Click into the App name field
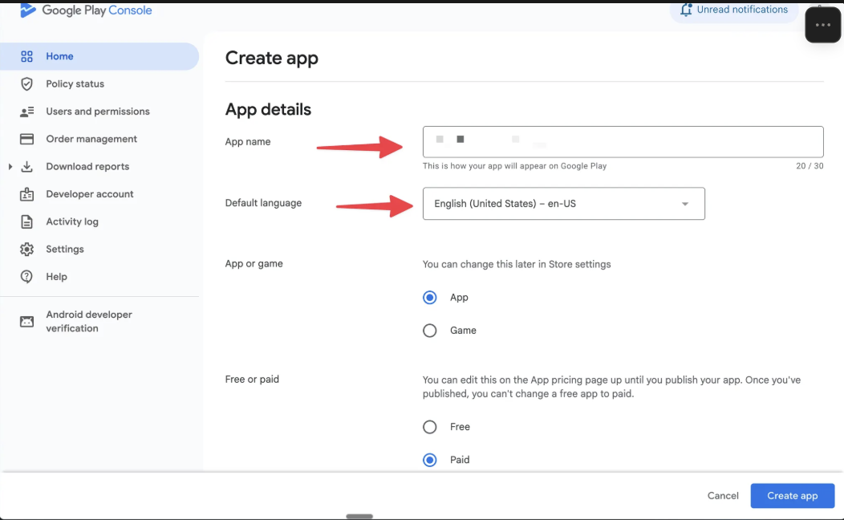The width and height of the screenshot is (844, 520). tap(623, 141)
